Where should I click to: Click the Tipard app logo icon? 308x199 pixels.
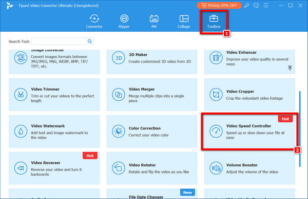click(x=9, y=6)
